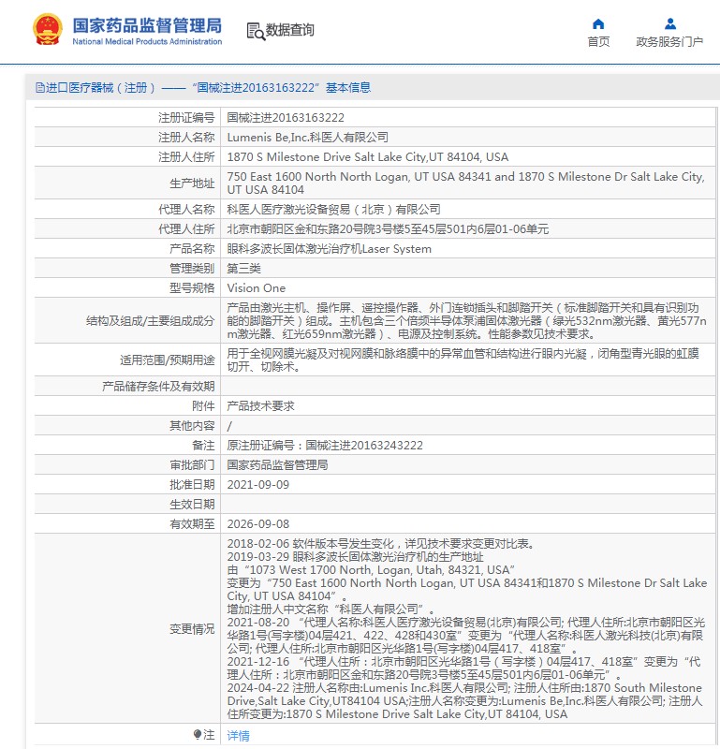Screen dimensions: 720x749
Task: Click change entry dated 2024-04-22
Action: coord(465,700)
